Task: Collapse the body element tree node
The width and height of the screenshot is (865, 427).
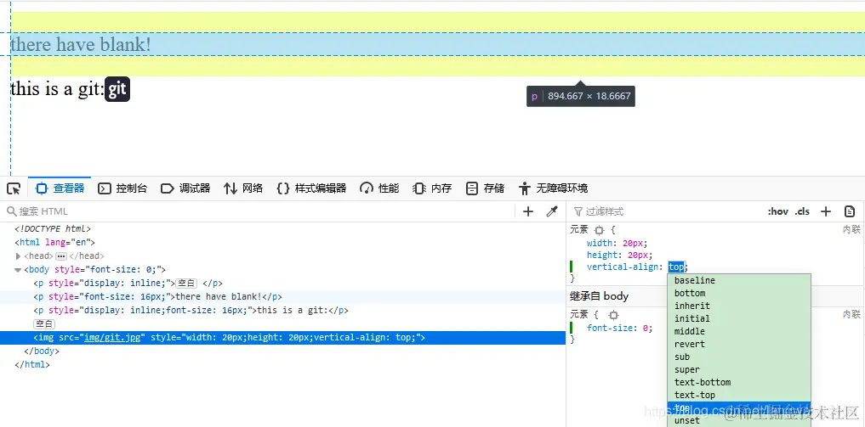Action: coord(18,270)
